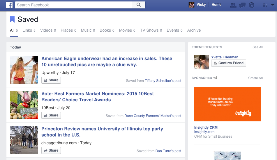Click See All friend requests
This screenshot has width=277, height=160.
click(257, 47)
